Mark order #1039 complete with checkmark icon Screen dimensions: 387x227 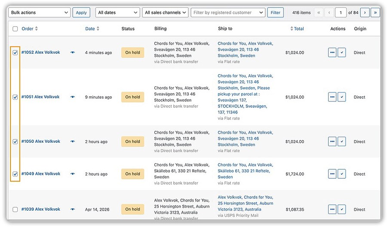coord(341,209)
